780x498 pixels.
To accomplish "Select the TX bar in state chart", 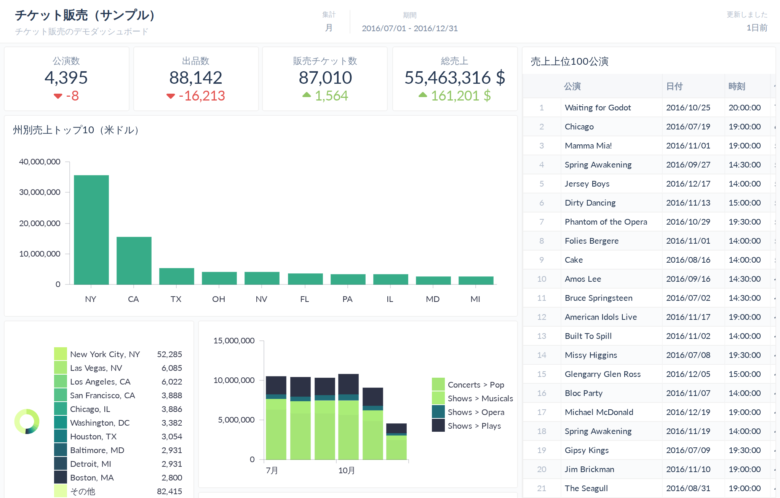I will click(x=177, y=276).
